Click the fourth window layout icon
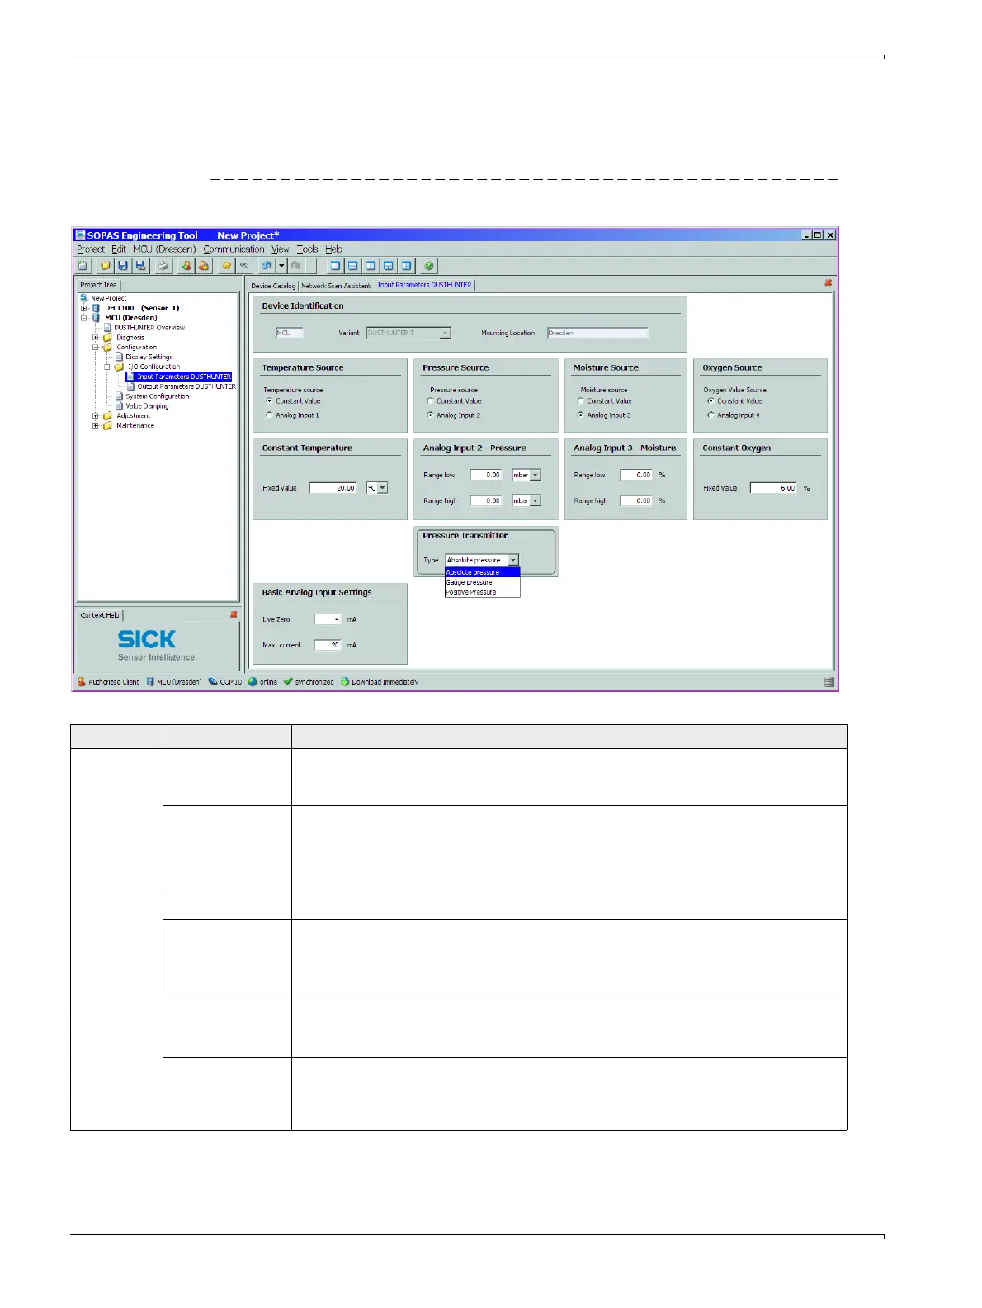This screenshot has height=1308, width=982. 389,266
